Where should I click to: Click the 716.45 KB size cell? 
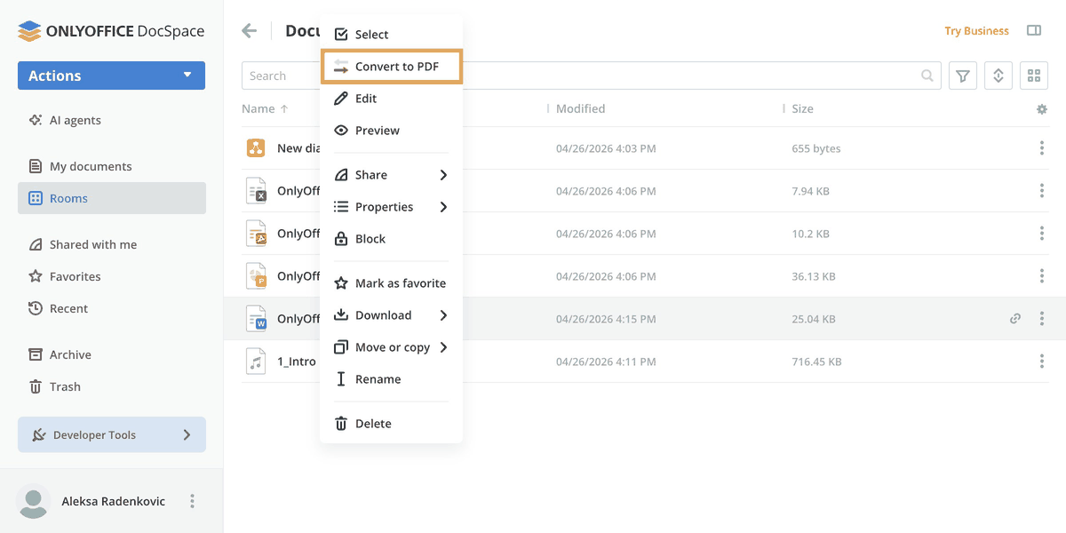816,362
